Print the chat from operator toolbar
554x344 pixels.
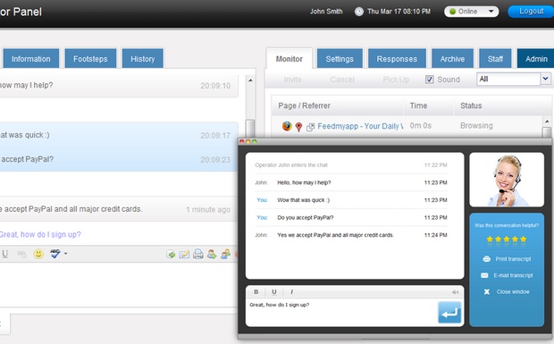point(197,254)
